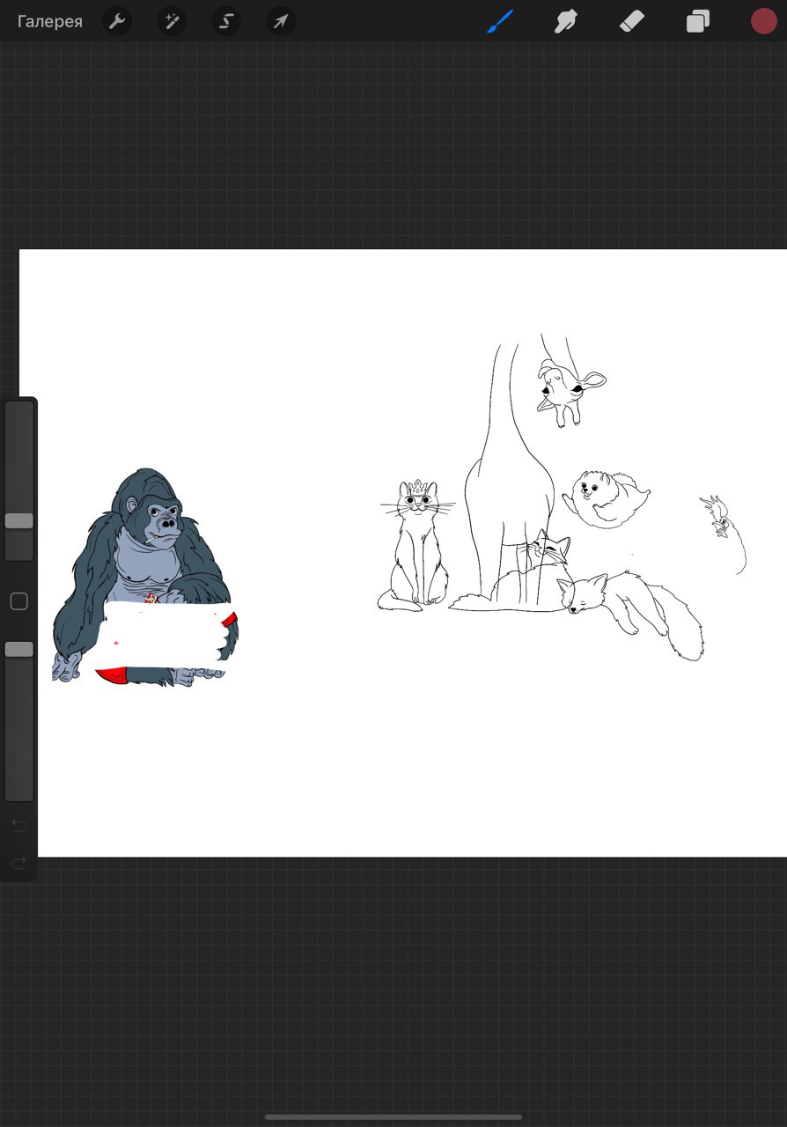Open the active color picker swatch
The image size is (787, 1127).
pos(763,21)
